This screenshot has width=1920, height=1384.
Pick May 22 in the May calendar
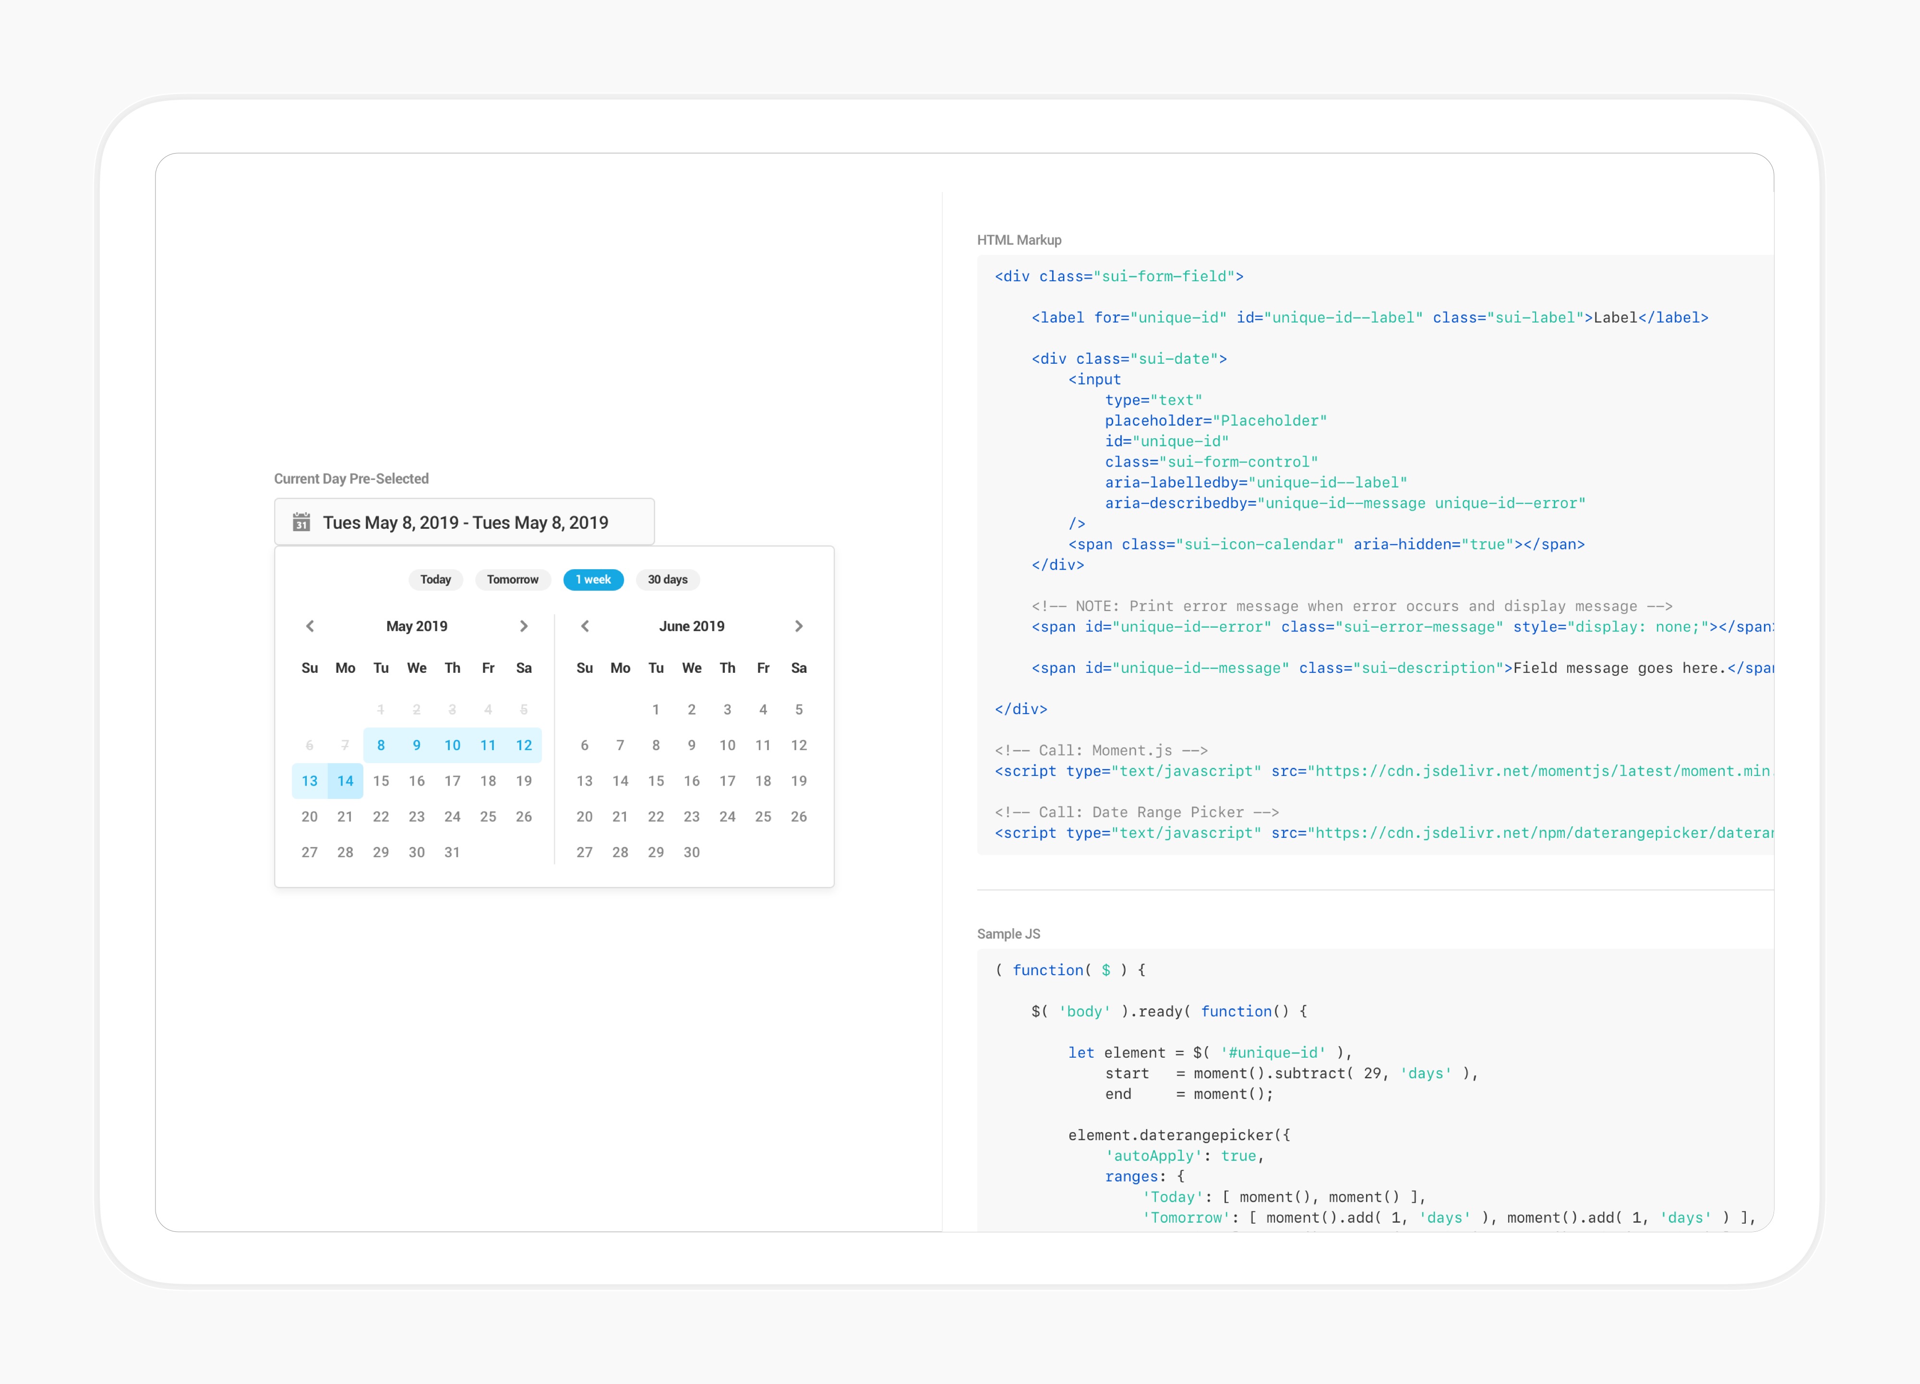tap(381, 817)
